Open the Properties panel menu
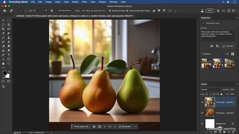Screen dimensions: 239x134 coord(237,18)
